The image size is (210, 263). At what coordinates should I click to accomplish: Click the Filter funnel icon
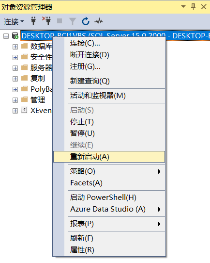point(73,21)
